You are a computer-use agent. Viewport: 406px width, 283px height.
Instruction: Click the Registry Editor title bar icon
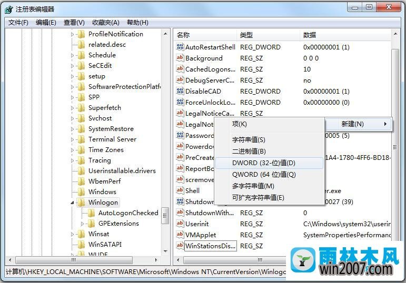pos(9,9)
